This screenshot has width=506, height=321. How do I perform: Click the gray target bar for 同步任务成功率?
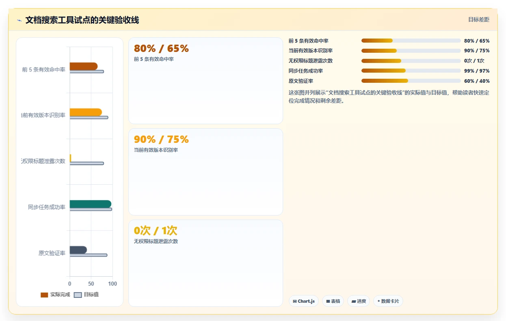(x=91, y=209)
